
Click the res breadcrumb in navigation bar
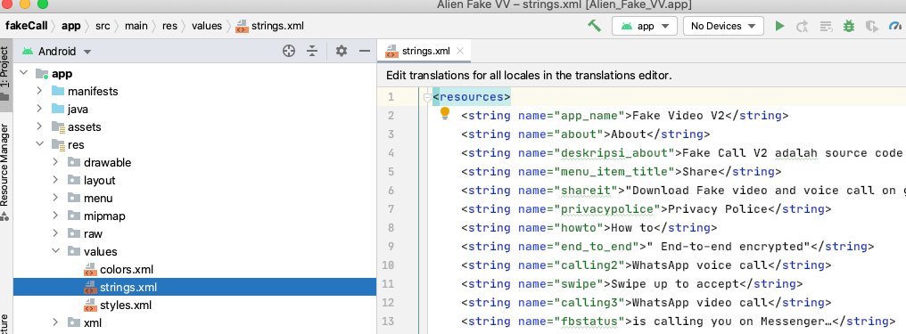click(x=169, y=26)
